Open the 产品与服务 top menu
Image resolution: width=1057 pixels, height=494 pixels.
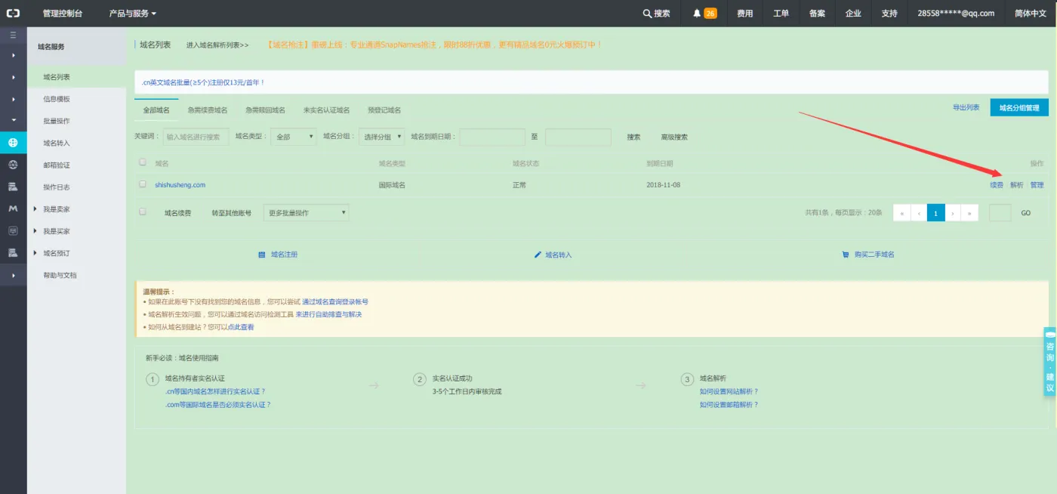(x=133, y=13)
